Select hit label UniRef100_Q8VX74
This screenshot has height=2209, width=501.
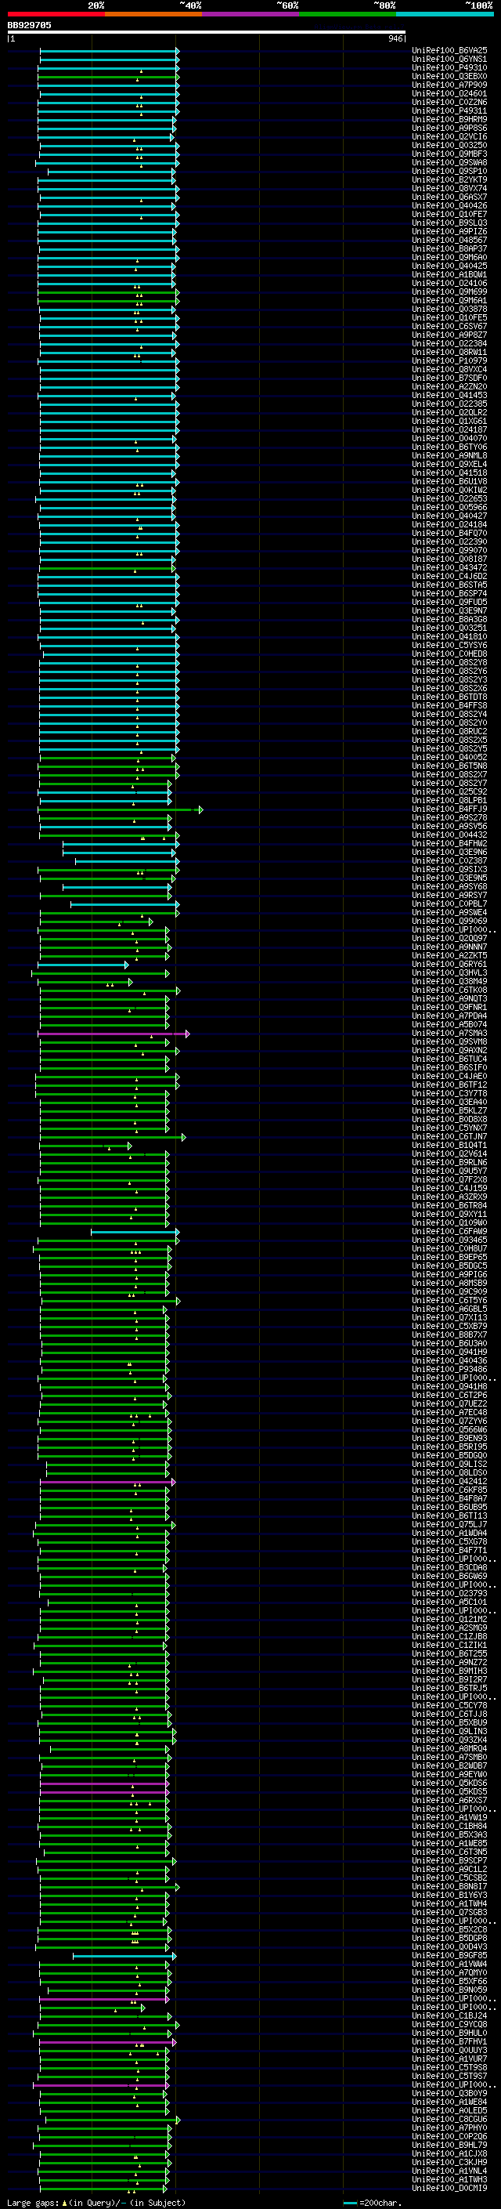449,188
